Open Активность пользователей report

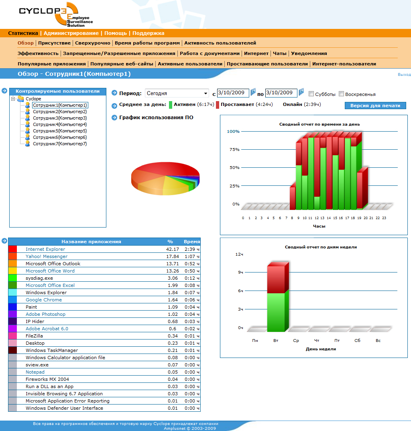(220, 43)
